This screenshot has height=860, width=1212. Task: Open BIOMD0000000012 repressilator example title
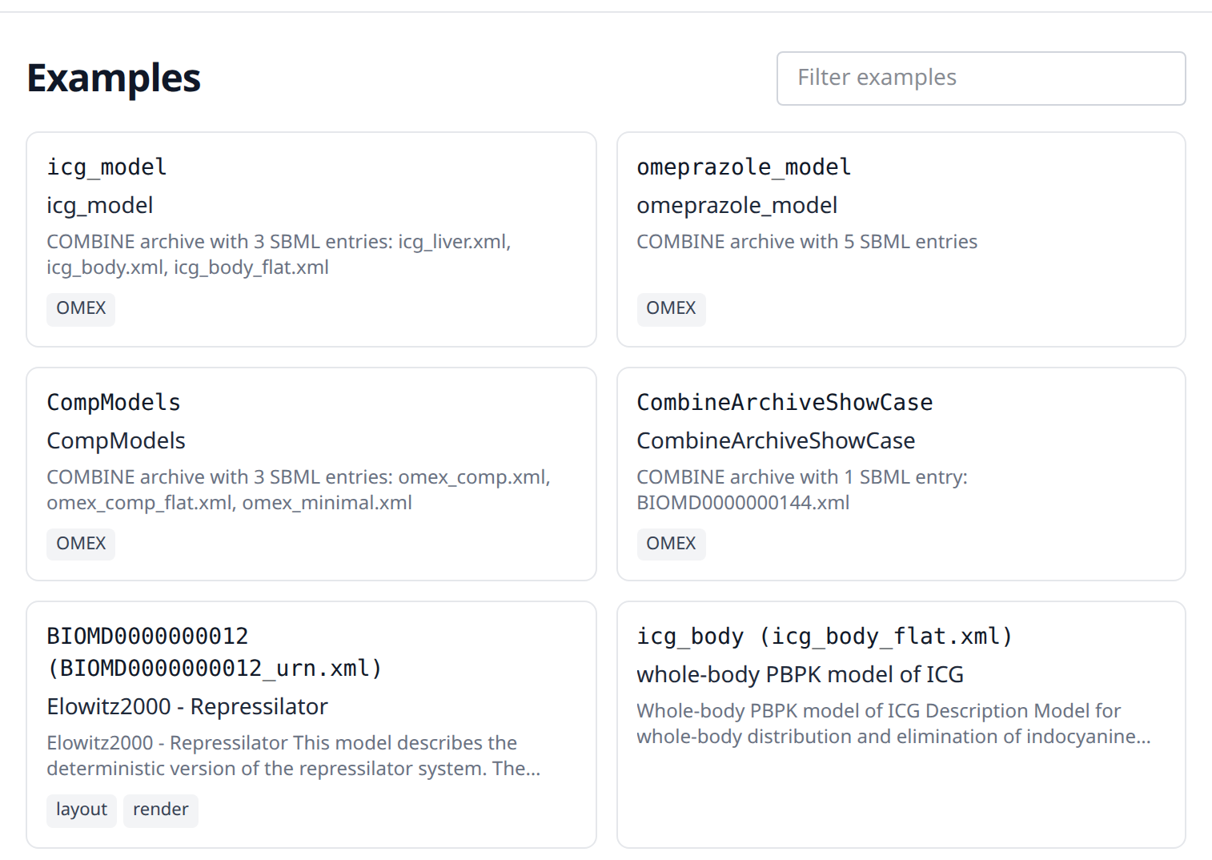point(215,652)
